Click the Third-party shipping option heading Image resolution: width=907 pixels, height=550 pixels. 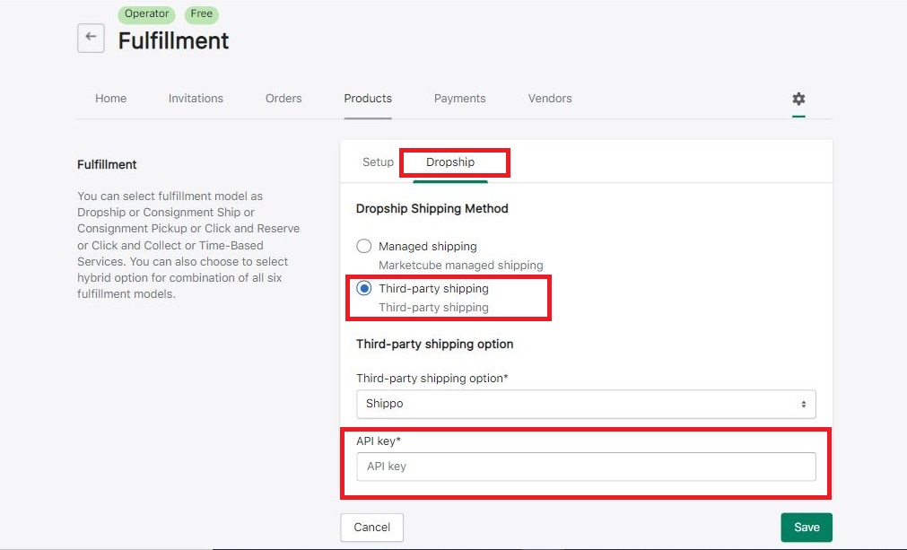click(434, 345)
